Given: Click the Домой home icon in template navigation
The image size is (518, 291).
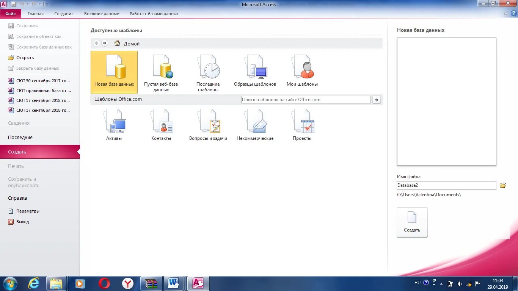Looking at the screenshot, I should pos(117,43).
